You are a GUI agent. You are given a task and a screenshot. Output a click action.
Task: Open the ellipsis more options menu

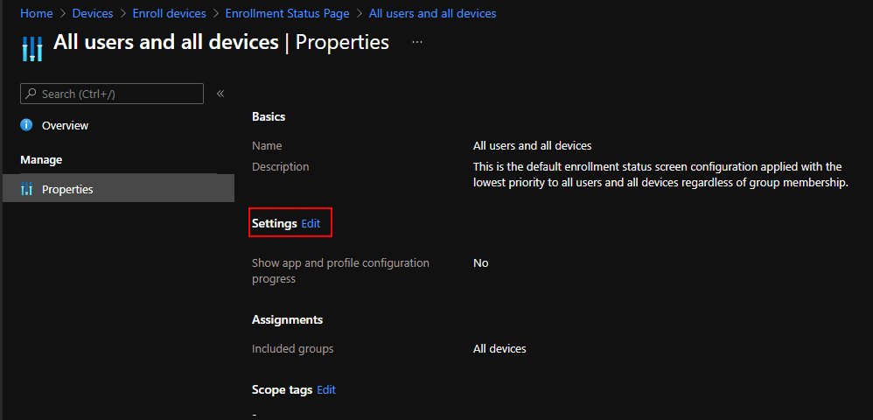coord(417,42)
